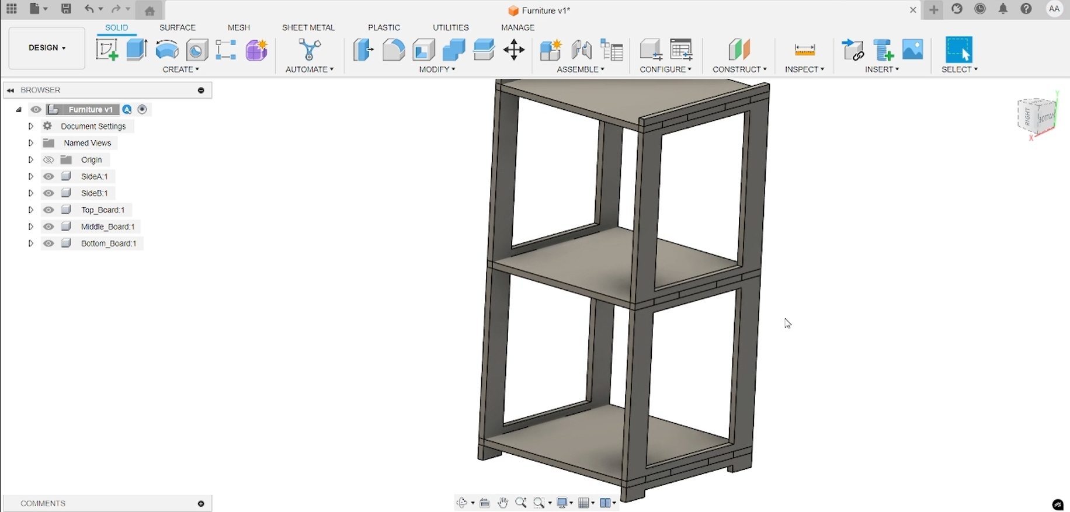1070x512 pixels.
Task: Switch to the PLASTIC tab
Action: 384,27
